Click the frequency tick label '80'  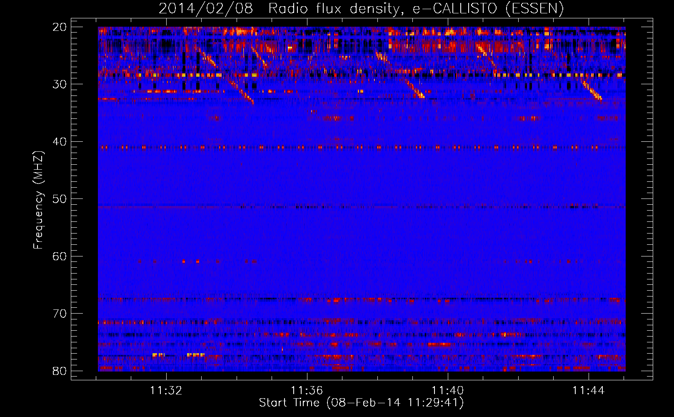pyautogui.click(x=60, y=371)
